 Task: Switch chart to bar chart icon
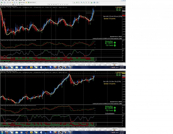coord(74,2)
